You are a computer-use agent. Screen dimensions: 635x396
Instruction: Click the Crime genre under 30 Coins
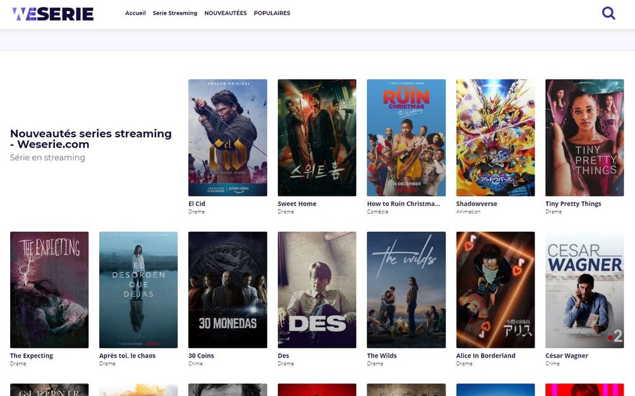(x=195, y=364)
